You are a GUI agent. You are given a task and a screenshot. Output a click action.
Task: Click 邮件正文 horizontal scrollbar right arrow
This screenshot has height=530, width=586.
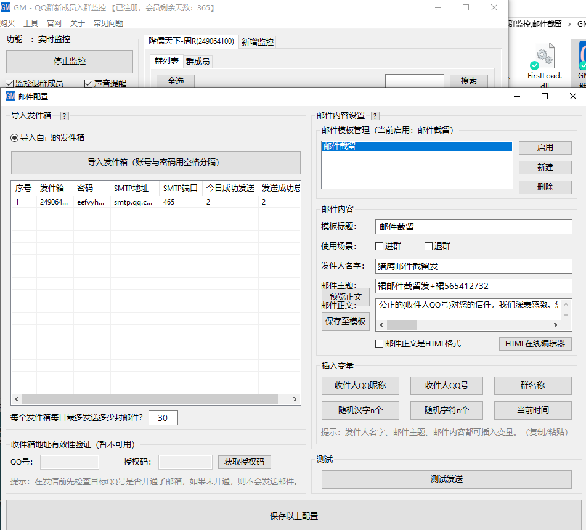pos(556,325)
